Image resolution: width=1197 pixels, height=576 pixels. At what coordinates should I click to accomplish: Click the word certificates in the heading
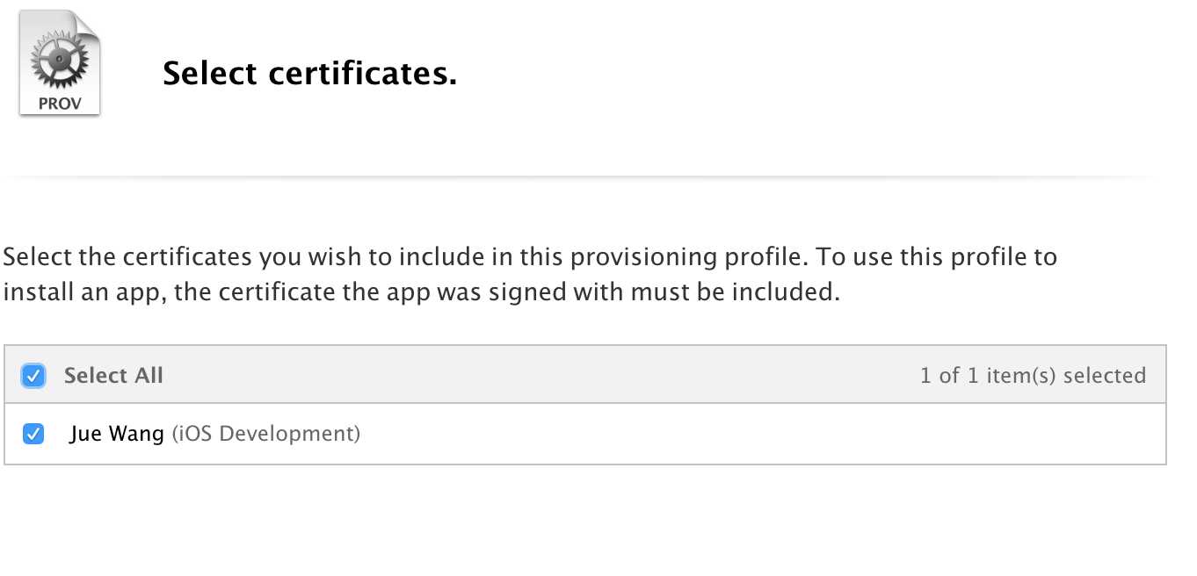coord(363,75)
